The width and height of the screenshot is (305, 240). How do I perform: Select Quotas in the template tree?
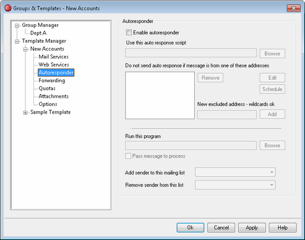pos(47,88)
